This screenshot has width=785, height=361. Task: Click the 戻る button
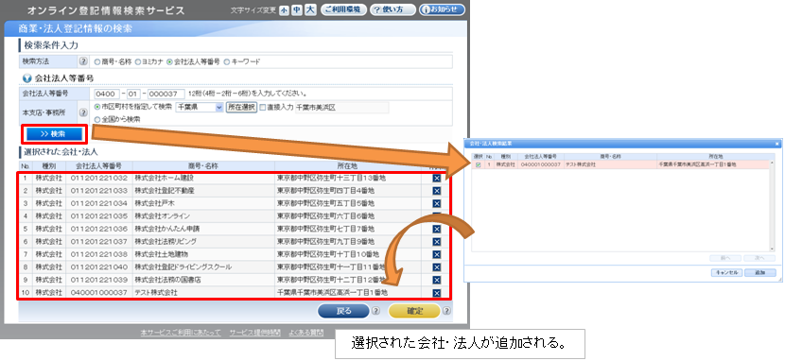(343, 311)
